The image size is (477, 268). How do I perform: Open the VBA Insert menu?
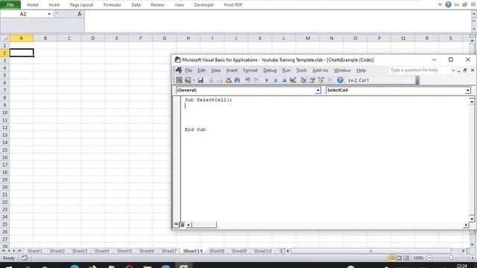tap(232, 70)
